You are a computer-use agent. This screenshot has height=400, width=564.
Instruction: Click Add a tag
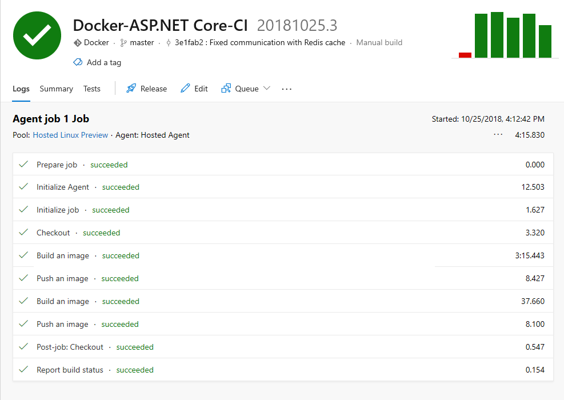[104, 63]
